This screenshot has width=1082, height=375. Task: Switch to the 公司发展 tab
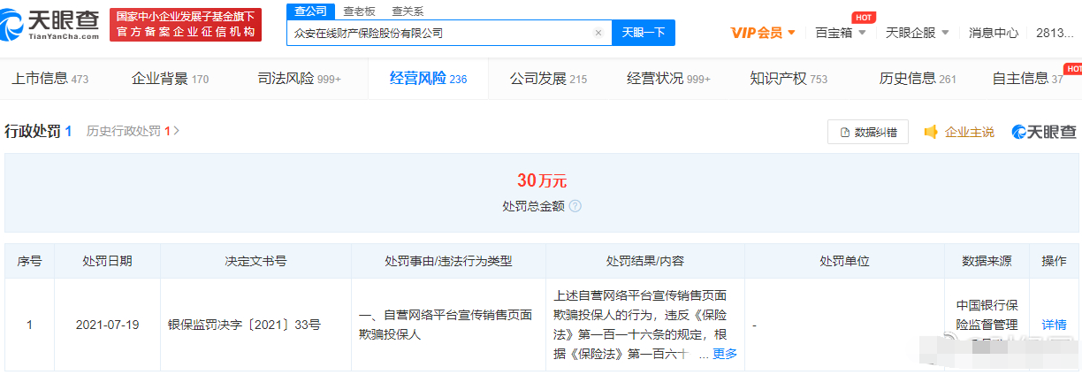[548, 79]
